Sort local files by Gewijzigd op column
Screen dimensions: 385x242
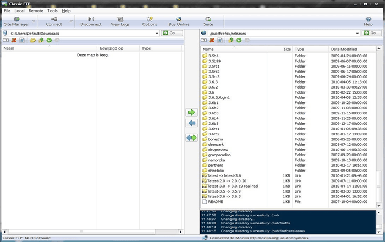tap(118, 48)
